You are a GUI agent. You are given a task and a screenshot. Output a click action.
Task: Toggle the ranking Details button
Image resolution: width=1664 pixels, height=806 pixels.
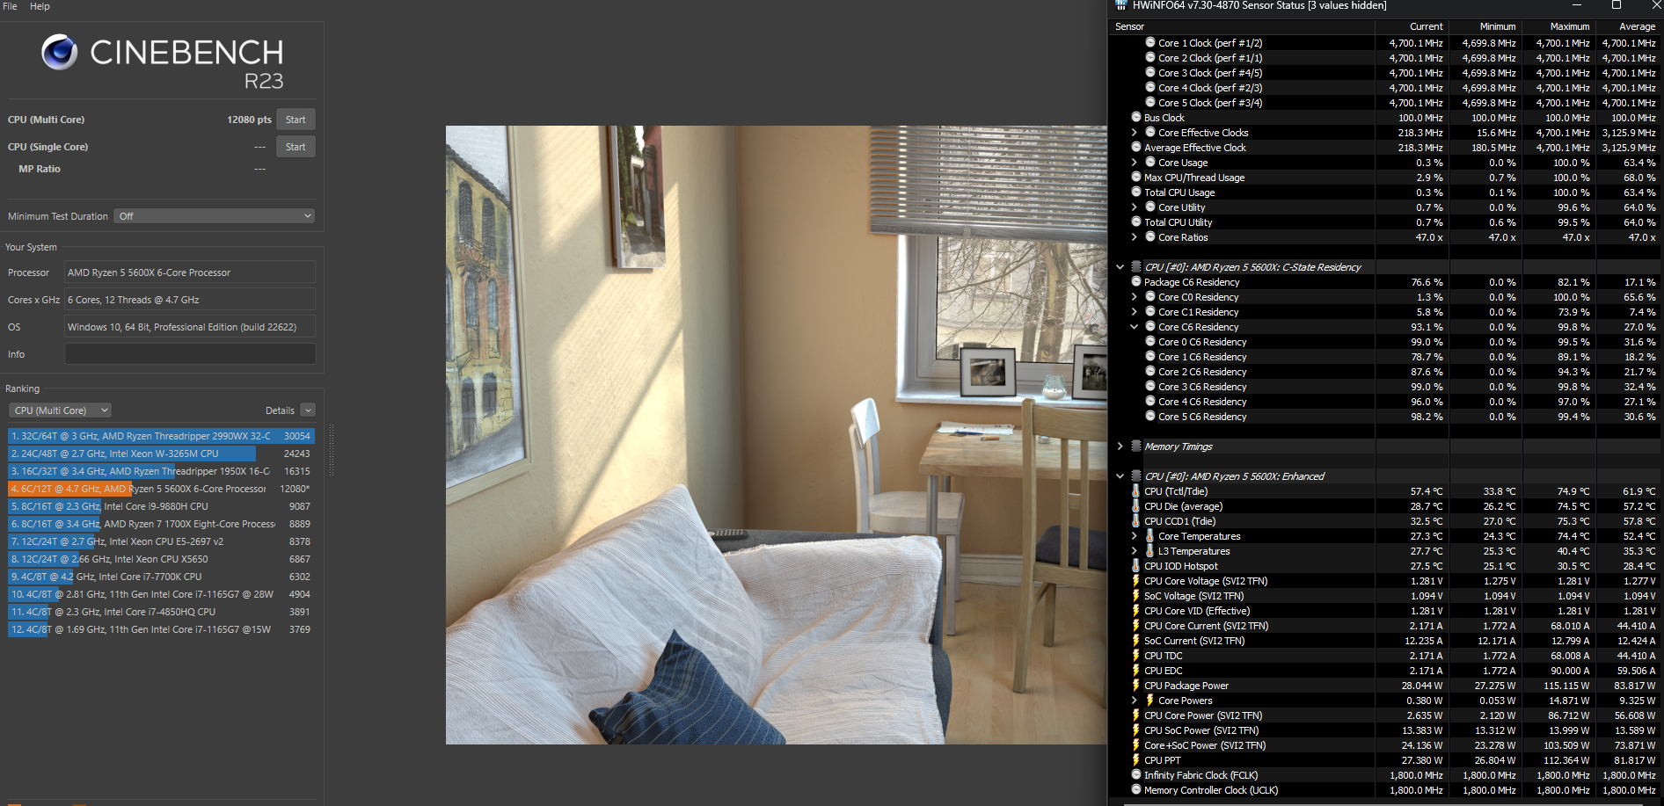coord(308,410)
